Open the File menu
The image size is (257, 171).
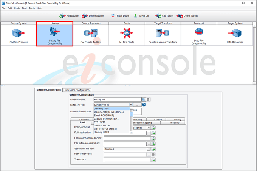3,8
